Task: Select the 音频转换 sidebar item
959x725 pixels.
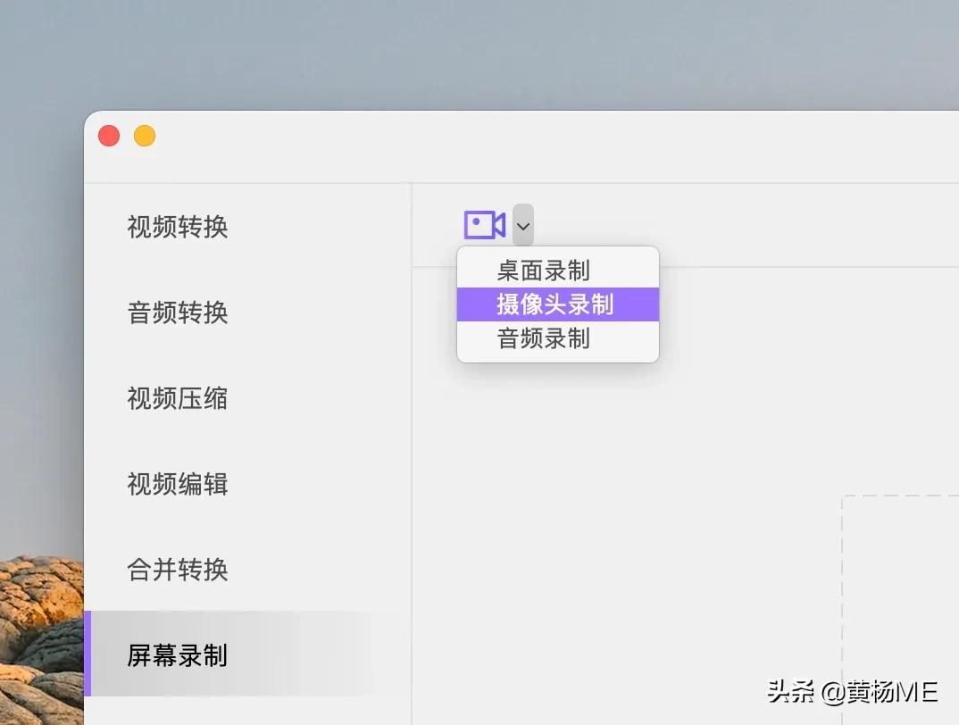Action: coord(177,313)
